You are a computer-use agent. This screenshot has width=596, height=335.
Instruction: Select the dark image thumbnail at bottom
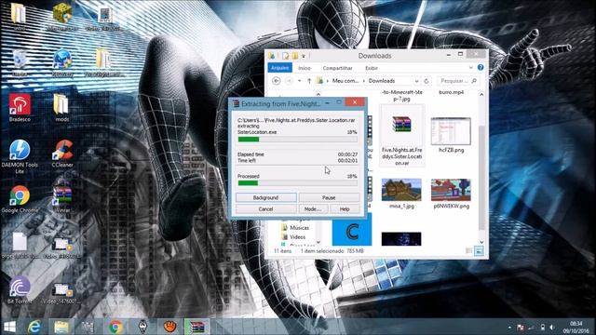[401, 239]
